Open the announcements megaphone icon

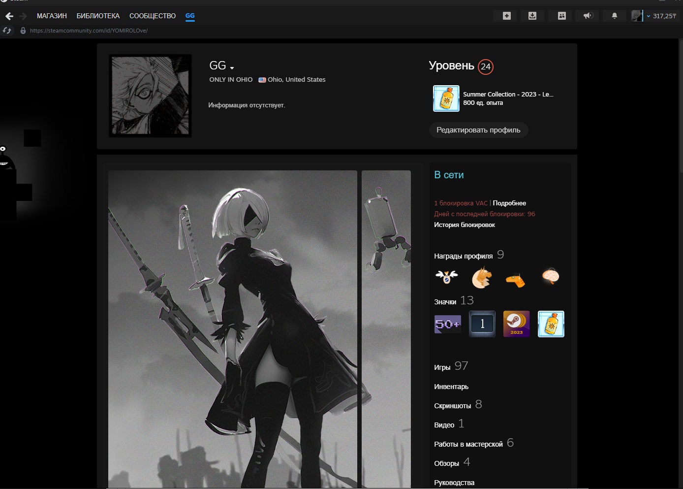pyautogui.click(x=588, y=16)
